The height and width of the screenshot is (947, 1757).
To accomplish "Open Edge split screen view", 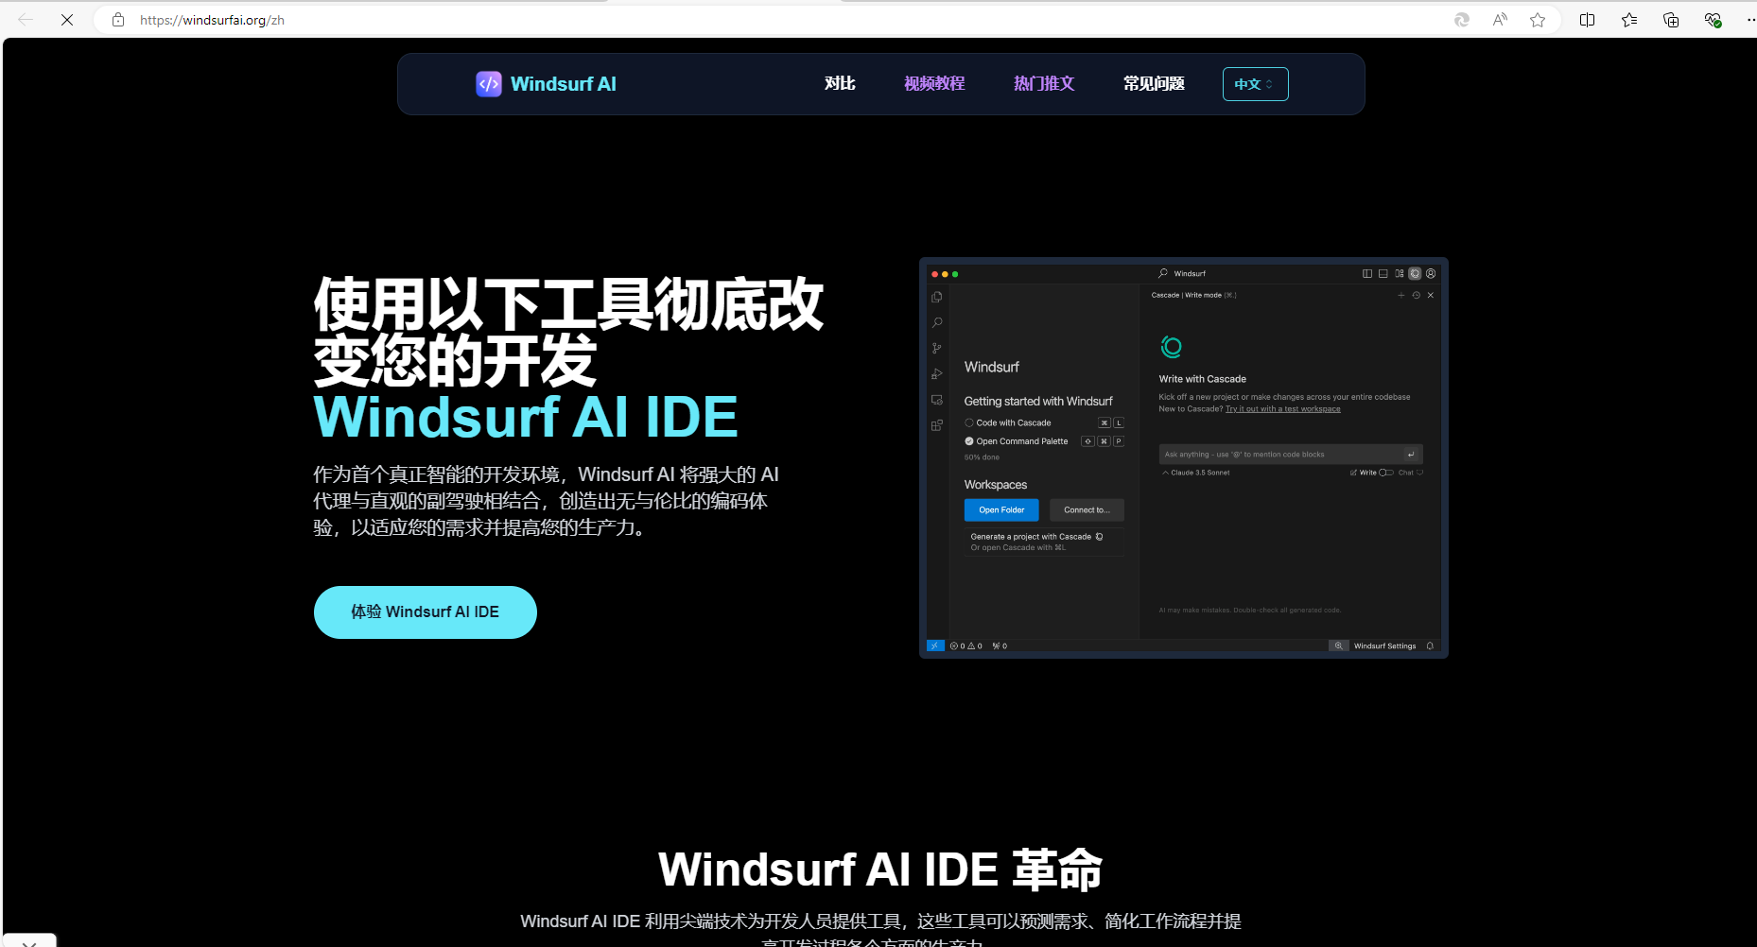I will pos(1588,20).
